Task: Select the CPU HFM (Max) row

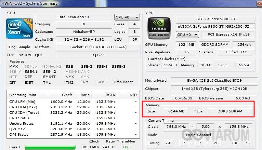Action: pyautogui.click(x=73, y=107)
